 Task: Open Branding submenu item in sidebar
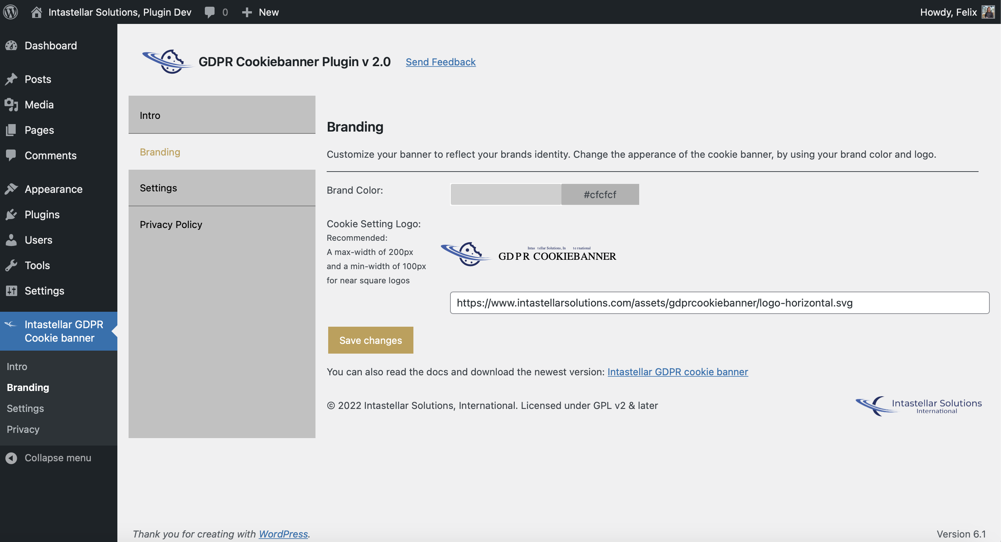point(28,387)
